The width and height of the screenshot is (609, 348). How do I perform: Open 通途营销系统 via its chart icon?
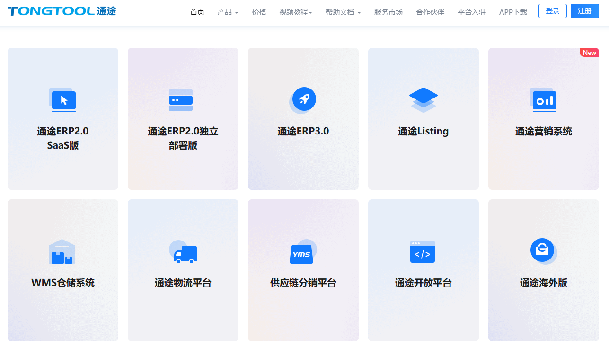(x=543, y=100)
